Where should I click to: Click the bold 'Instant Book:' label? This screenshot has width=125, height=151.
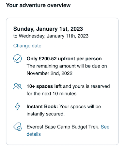[42, 106]
